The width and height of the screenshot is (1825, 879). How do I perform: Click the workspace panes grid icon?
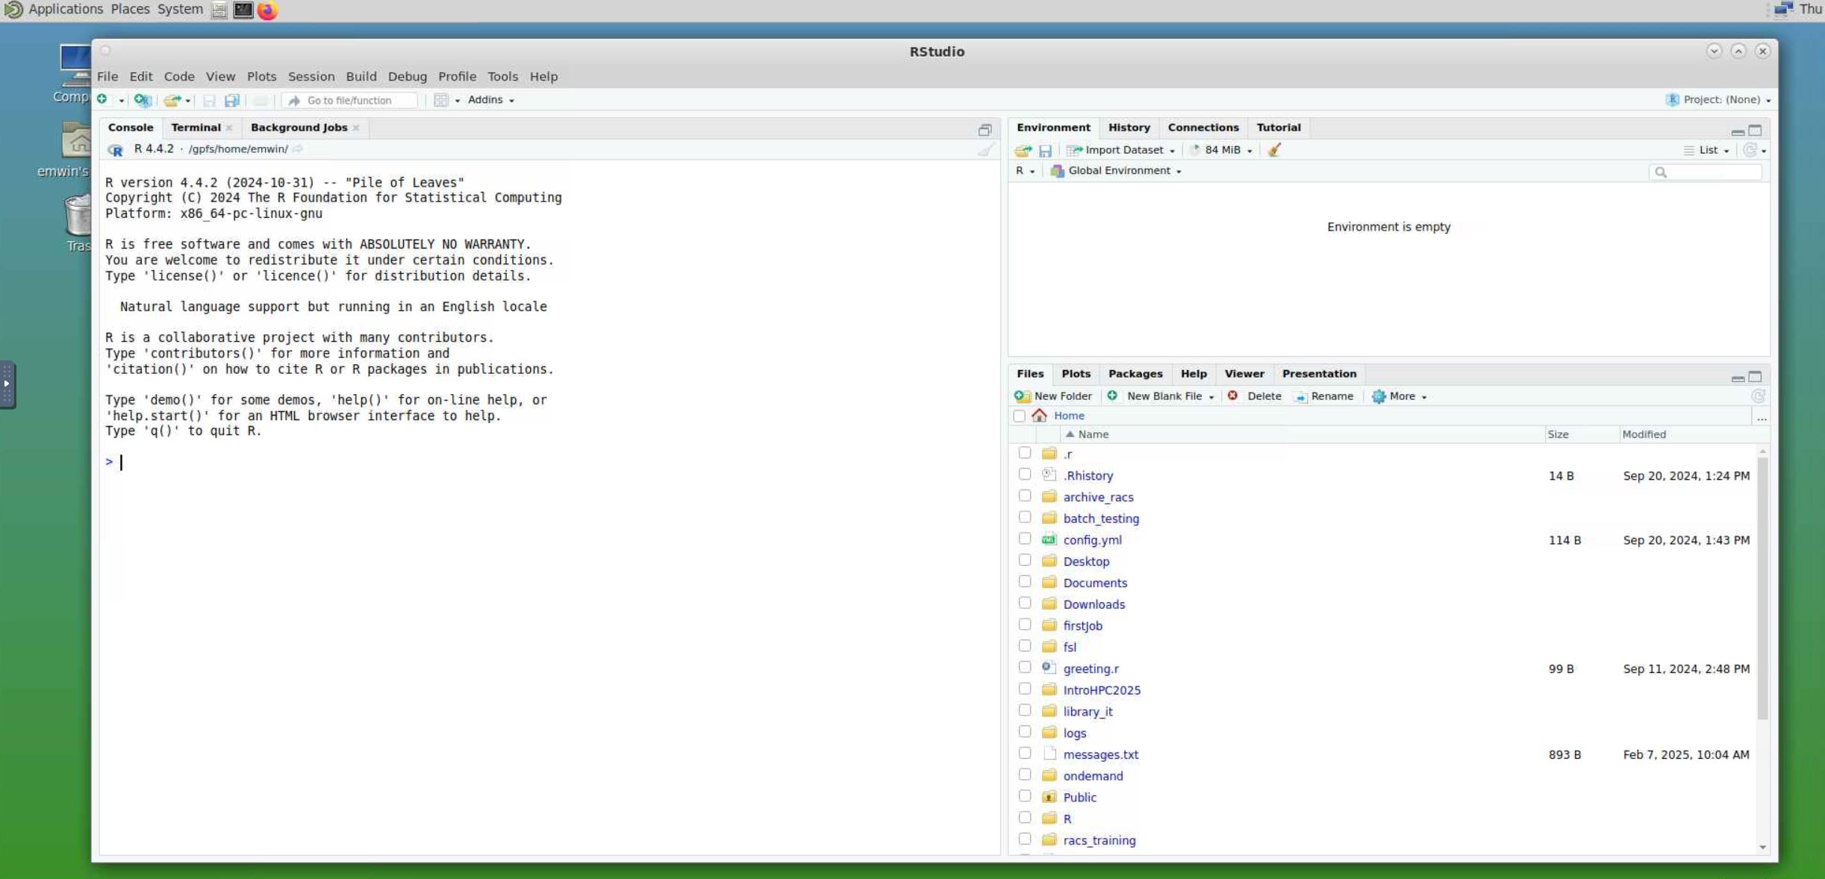tap(441, 100)
